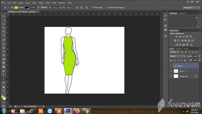The width and height of the screenshot is (202, 114).
Task: Open the Layer menu
Action: pos(28,3)
